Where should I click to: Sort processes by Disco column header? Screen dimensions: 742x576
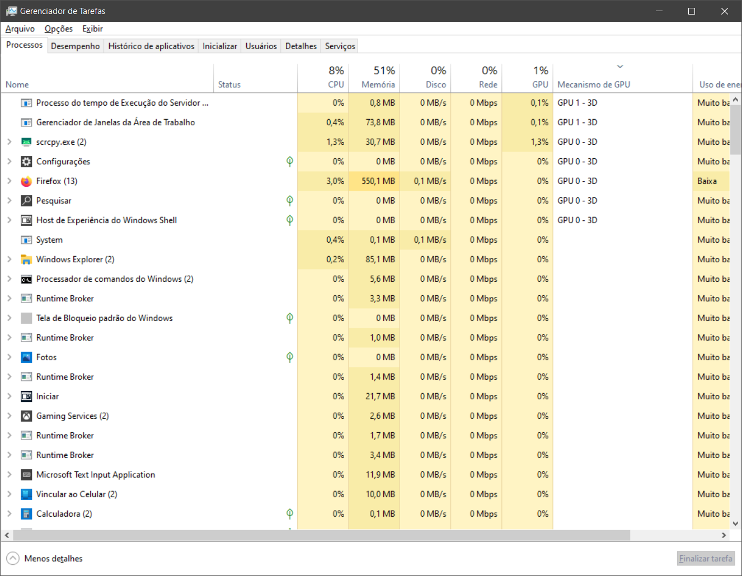point(425,78)
